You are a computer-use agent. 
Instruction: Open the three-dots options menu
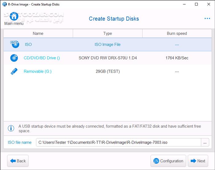pyautogui.click(x=207, y=18)
